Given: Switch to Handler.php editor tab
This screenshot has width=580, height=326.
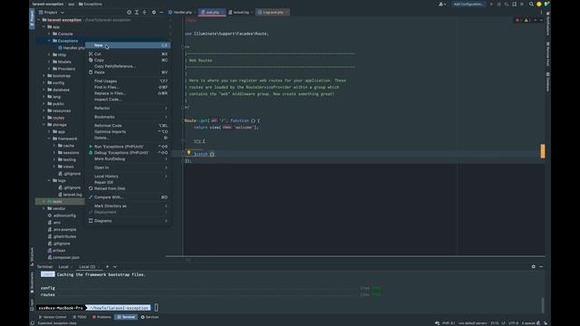Looking at the screenshot, I should [x=182, y=12].
